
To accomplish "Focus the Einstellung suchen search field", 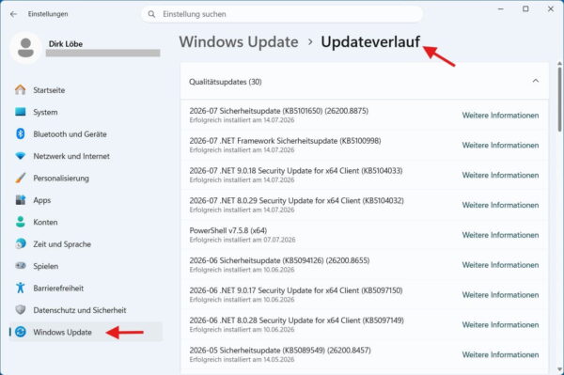I will coord(282,14).
